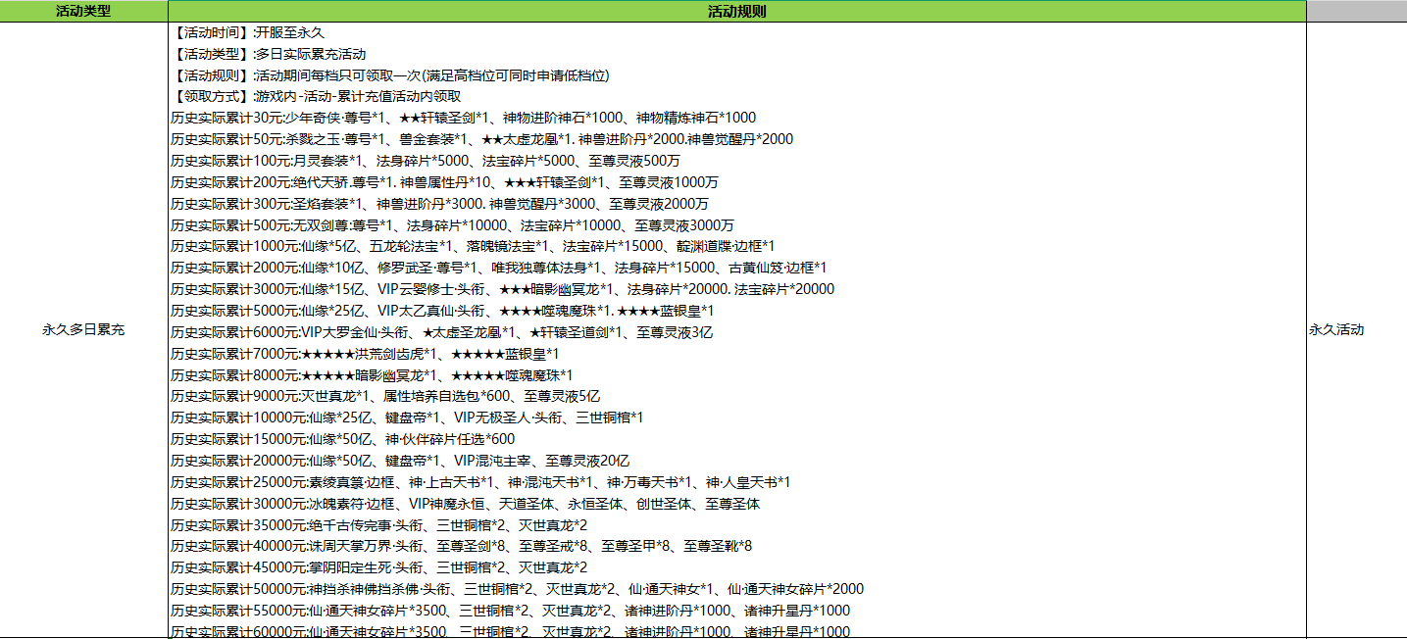Image resolution: width=1407 pixels, height=639 pixels.
Task: Click the empty green header cell at right
Action: point(1356,12)
